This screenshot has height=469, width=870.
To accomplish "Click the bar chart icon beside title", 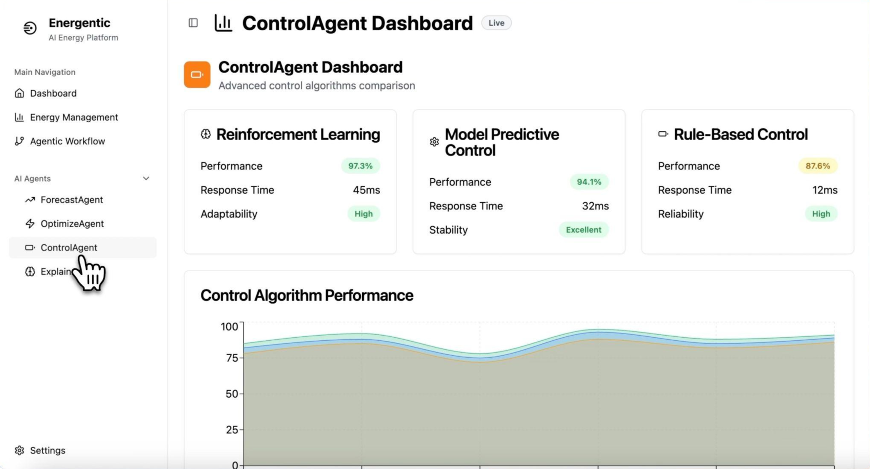I will [223, 23].
